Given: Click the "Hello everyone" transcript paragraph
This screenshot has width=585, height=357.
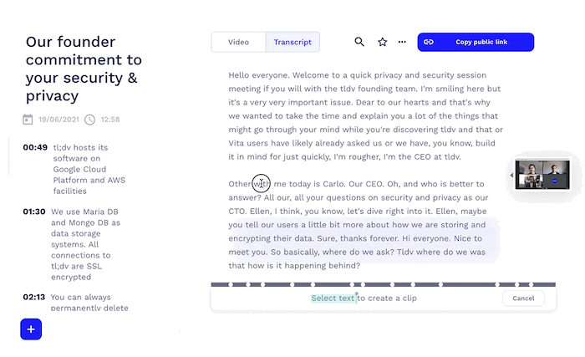Looking at the screenshot, I should tap(365, 115).
